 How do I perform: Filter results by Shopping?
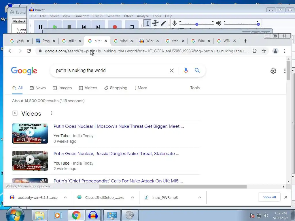point(116,88)
